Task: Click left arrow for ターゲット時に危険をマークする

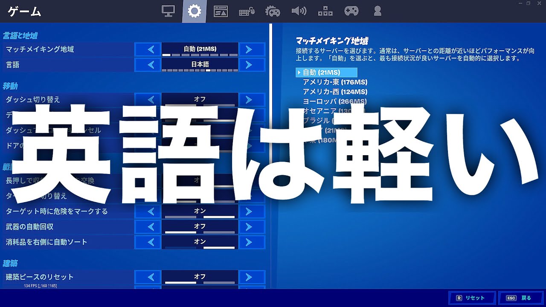Action: click(148, 211)
